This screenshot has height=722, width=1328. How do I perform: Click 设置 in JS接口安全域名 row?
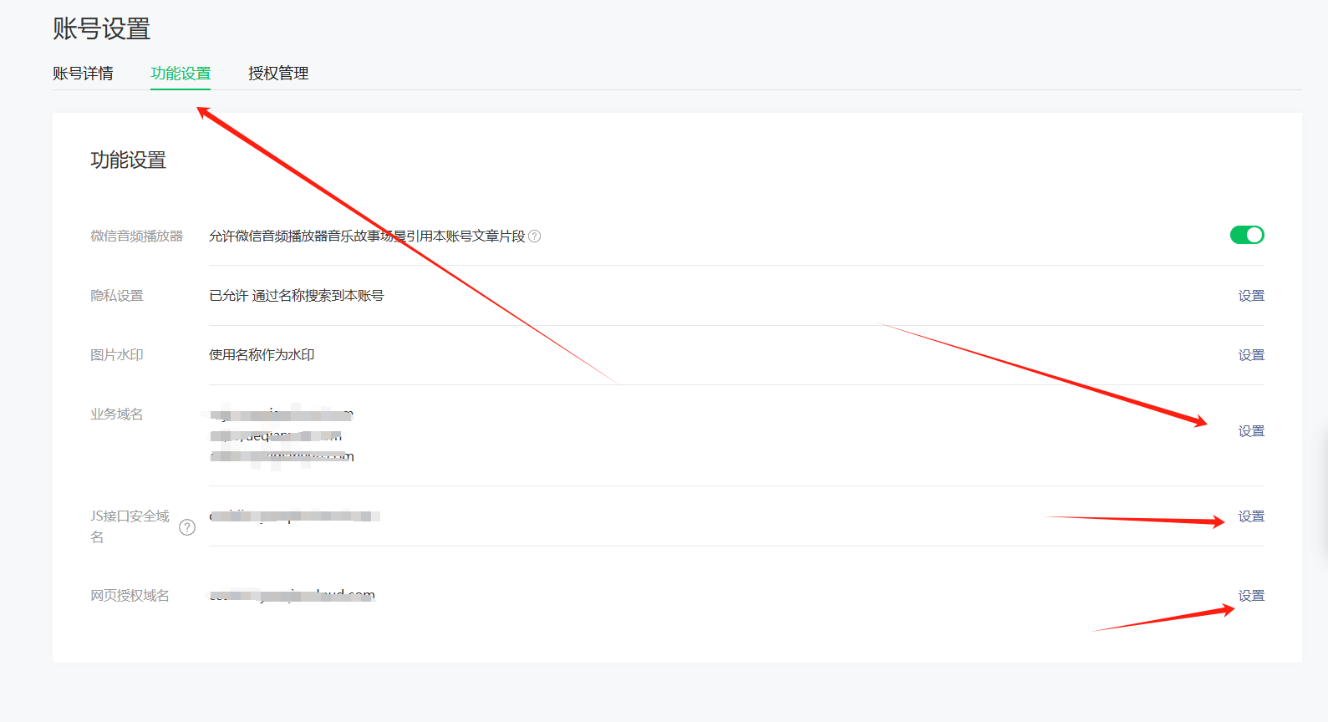point(1250,516)
